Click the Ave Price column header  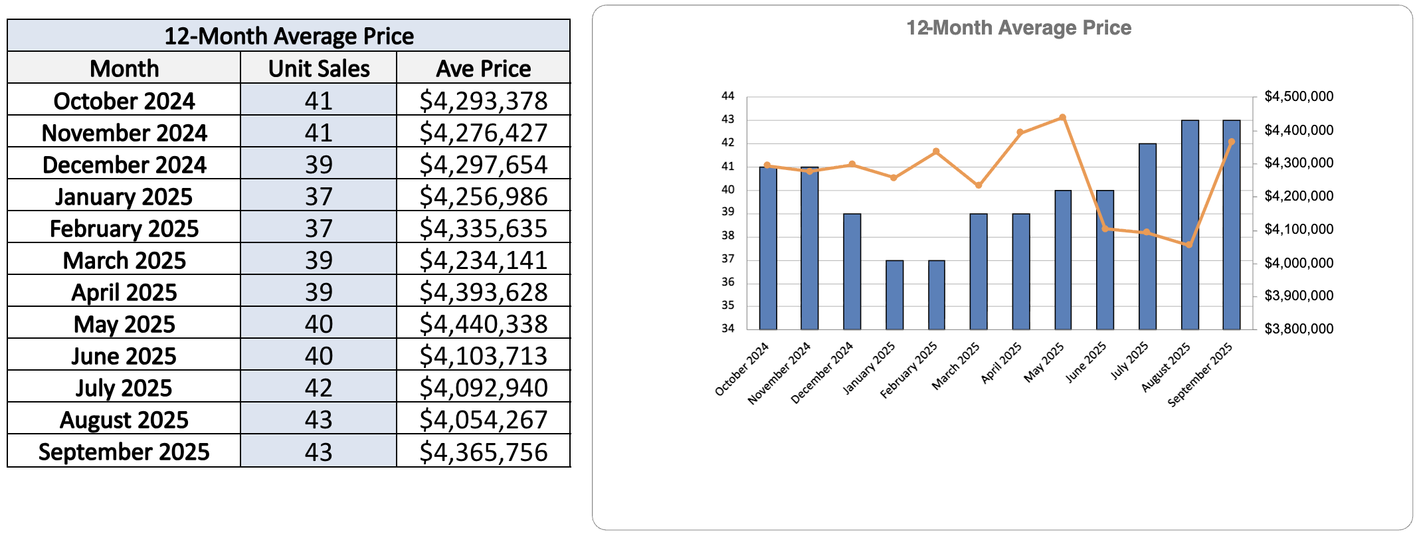(x=483, y=68)
